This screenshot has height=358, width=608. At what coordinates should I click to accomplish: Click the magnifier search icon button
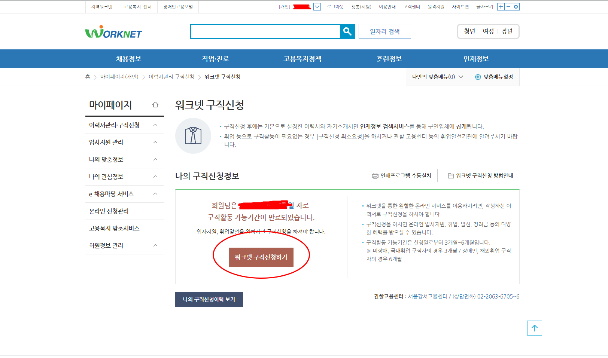click(x=347, y=31)
